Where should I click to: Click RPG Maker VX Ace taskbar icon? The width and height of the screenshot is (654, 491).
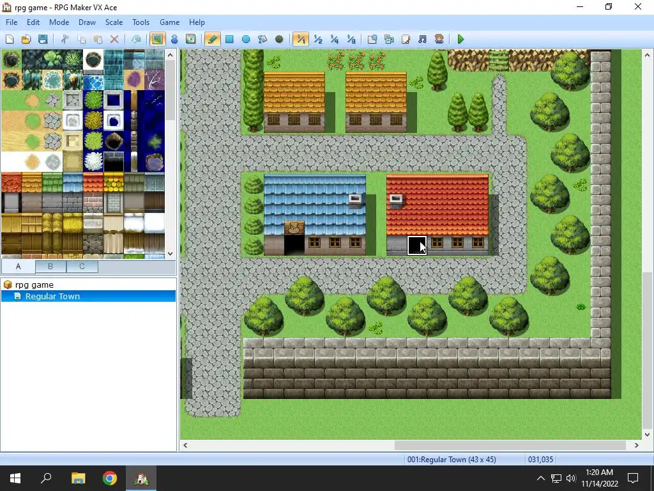[x=141, y=478]
